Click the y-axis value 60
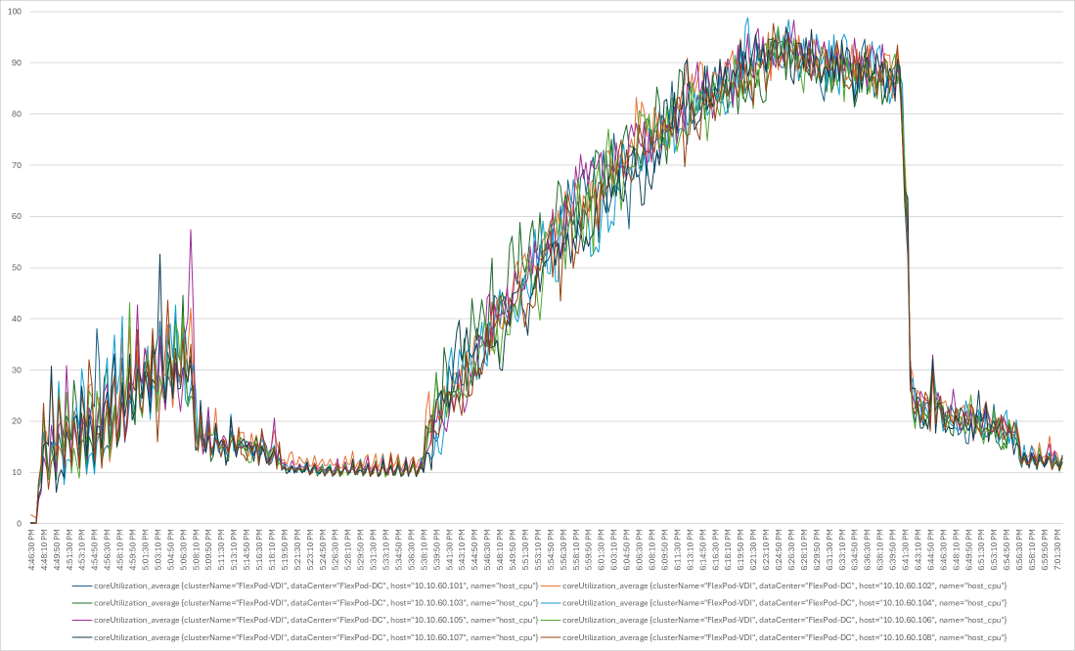This screenshot has width=1075, height=651. 17,217
